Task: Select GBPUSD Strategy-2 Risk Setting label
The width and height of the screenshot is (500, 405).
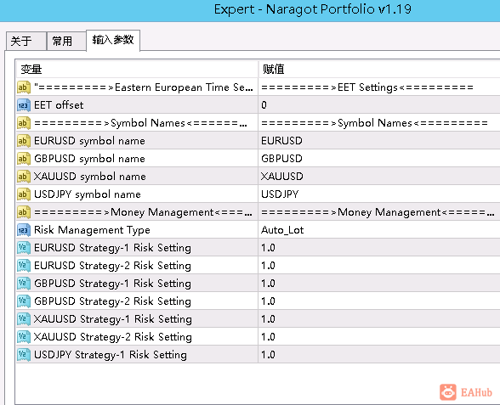Action: [x=112, y=301]
